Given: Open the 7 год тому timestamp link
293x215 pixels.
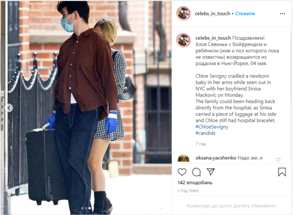Looking at the screenshot, I should pyautogui.click(x=188, y=191).
